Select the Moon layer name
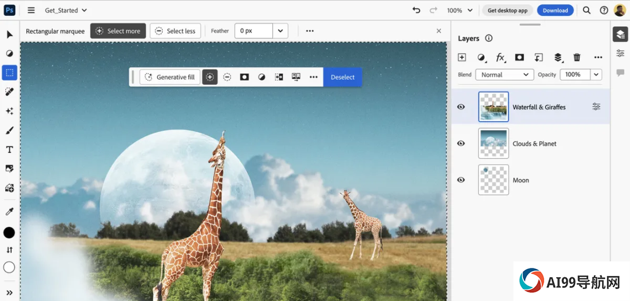The height and width of the screenshot is (301, 630). pos(521,180)
